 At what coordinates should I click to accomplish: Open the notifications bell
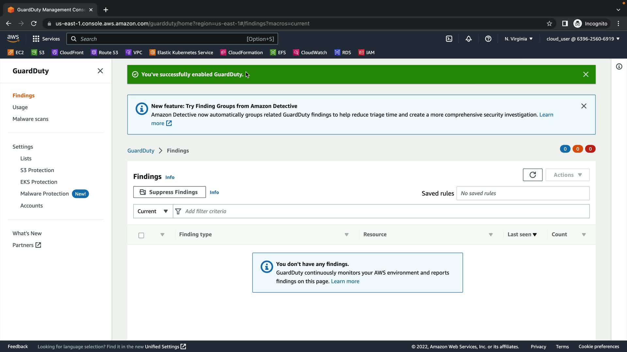469,39
